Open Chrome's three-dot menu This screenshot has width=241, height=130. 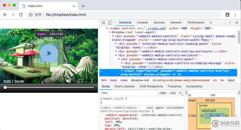(x=235, y=15)
